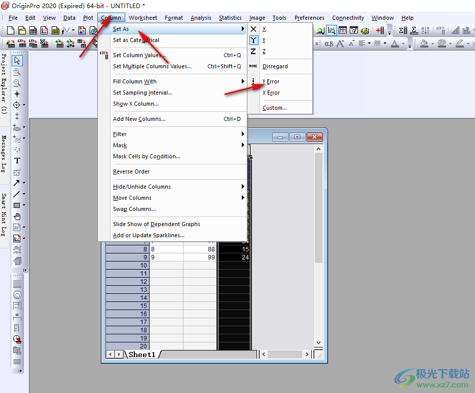The image size is (475, 393).
Task: Expand Move Columns submenu
Action: coord(172,198)
